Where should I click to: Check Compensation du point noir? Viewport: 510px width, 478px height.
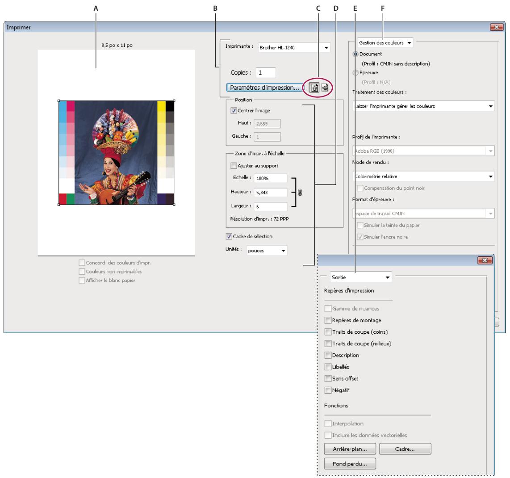click(360, 188)
